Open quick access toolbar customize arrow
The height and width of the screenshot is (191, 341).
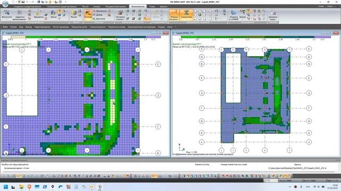click(66, 2)
